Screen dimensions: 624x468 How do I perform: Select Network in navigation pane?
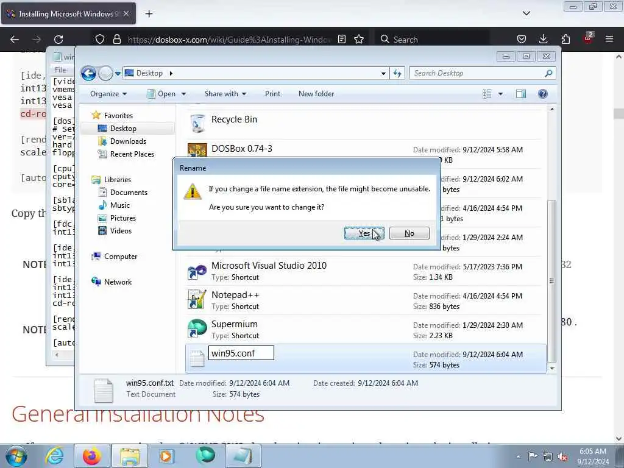(x=118, y=282)
